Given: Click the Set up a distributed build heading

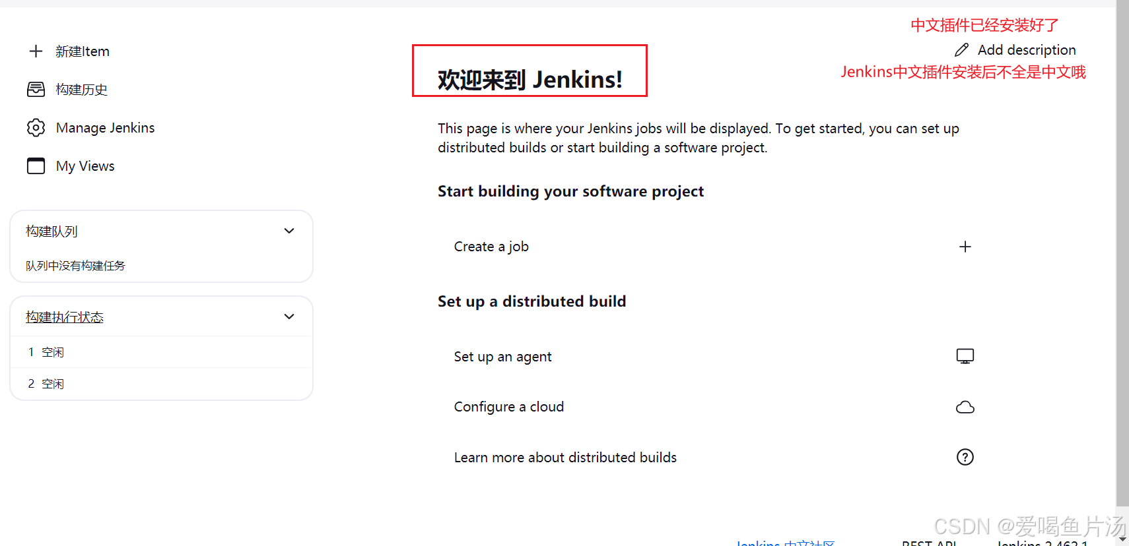Looking at the screenshot, I should 532,301.
